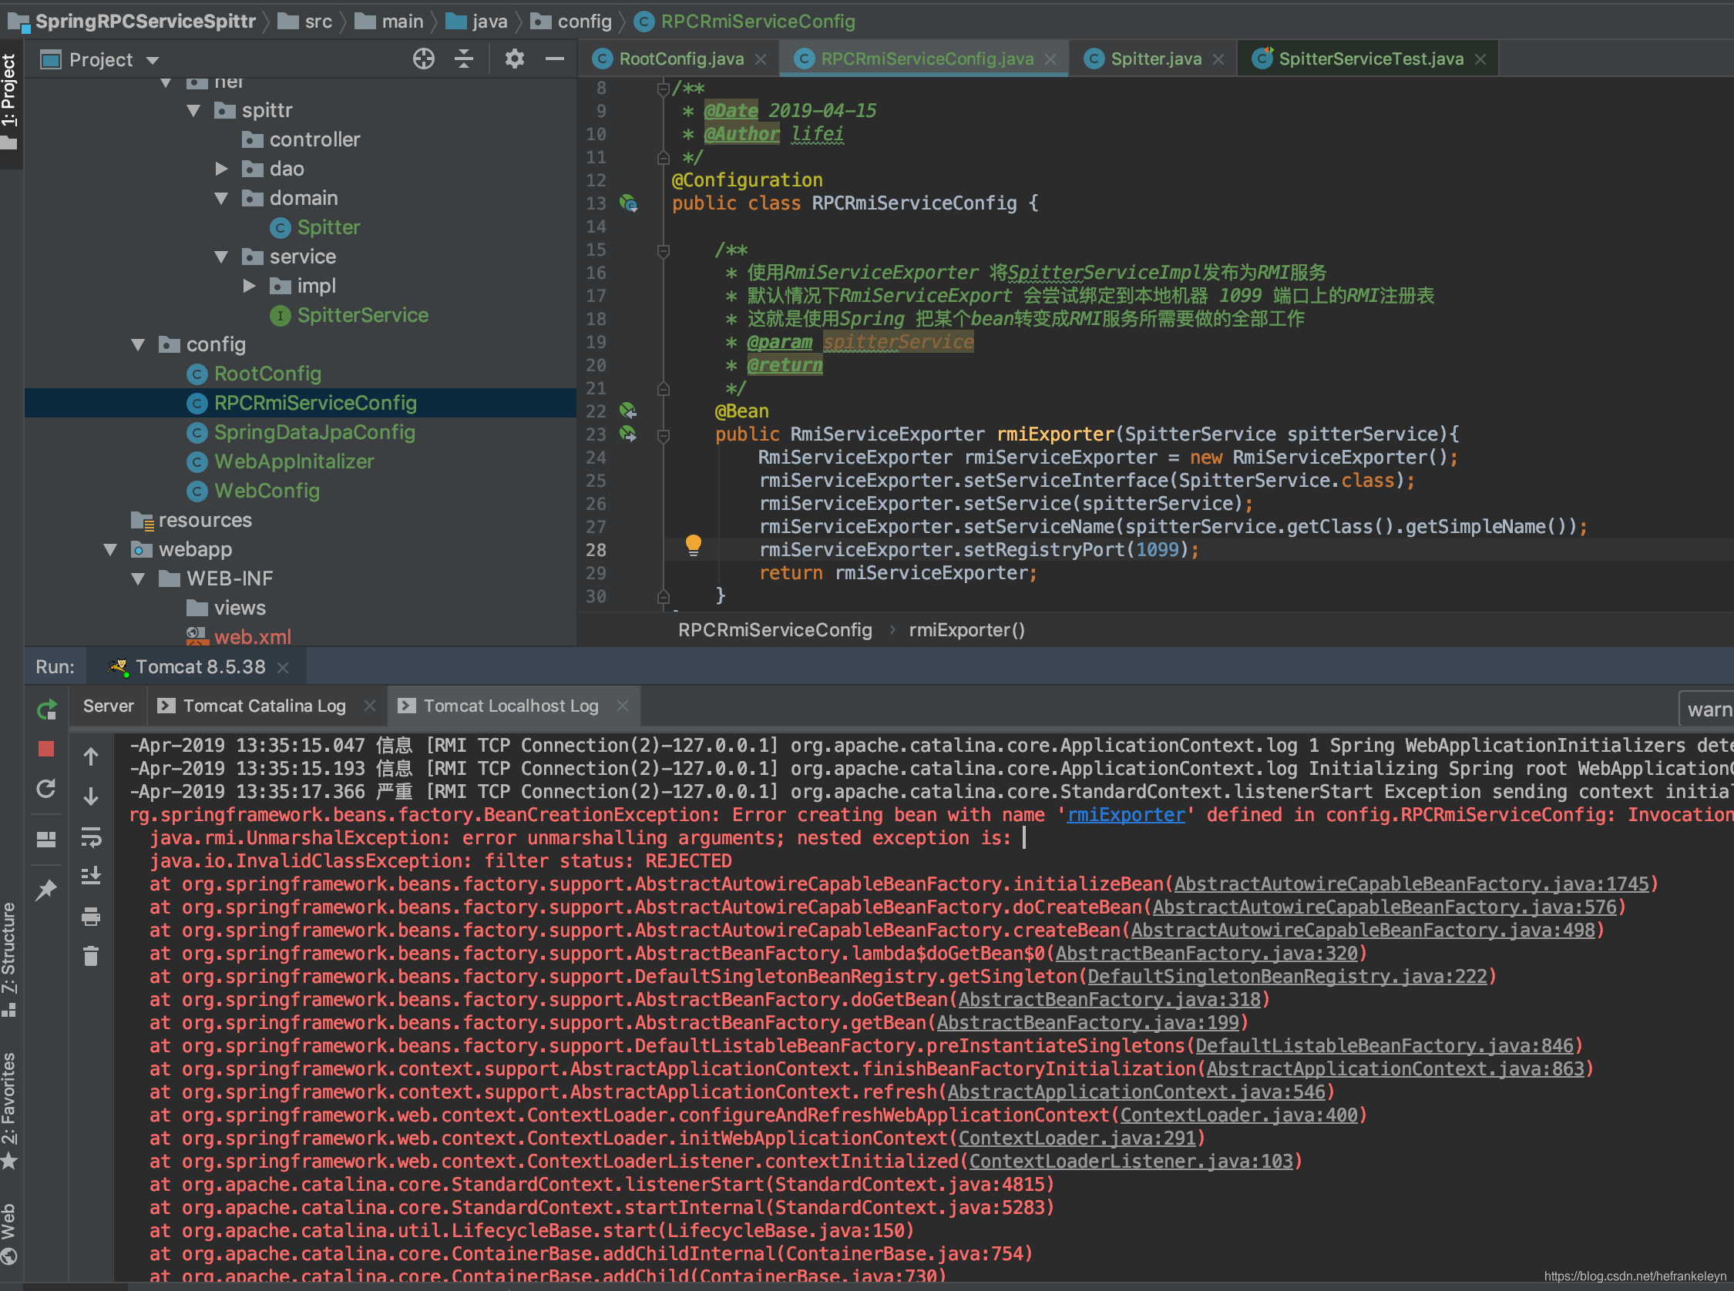Image resolution: width=1734 pixels, height=1291 pixels.
Task: Fold the rmiExporter method at line 23
Action: 663,435
